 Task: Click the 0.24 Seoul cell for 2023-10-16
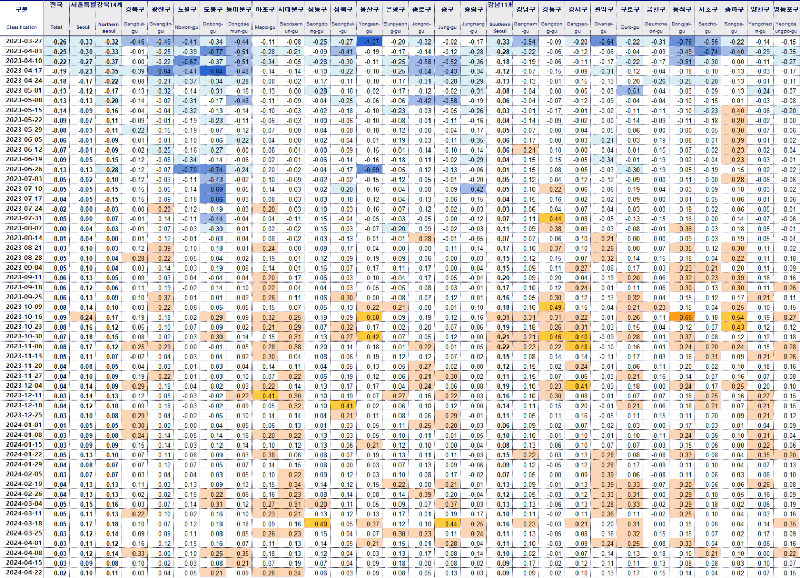[82, 317]
